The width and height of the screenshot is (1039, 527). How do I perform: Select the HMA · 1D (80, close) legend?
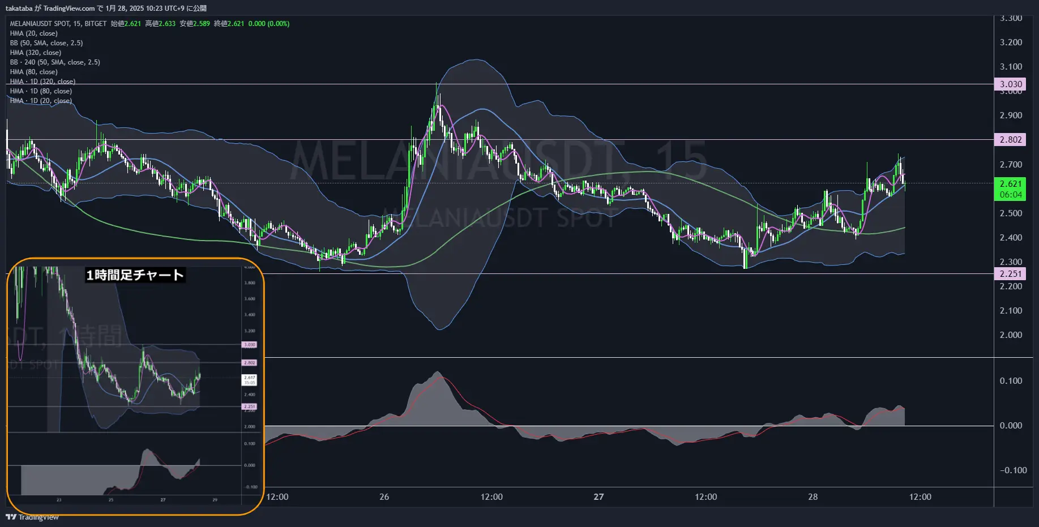(41, 91)
